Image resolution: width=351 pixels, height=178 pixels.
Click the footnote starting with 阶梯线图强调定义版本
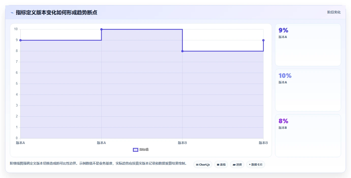pos(99,163)
